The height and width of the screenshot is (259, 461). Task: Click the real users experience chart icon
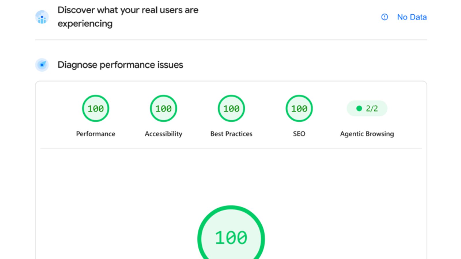(42, 17)
